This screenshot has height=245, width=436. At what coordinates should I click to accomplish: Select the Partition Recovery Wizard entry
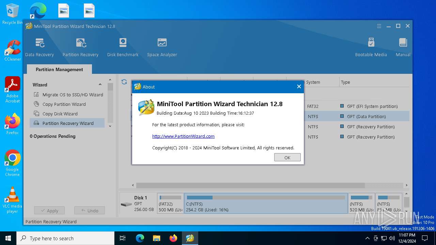[67, 123]
